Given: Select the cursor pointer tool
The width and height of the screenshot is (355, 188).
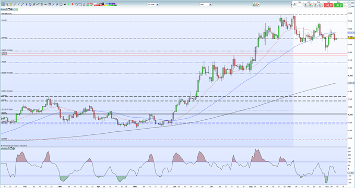Looking at the screenshot, I should pos(3,4).
